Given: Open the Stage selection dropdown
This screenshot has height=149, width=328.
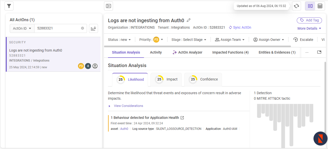Looking at the screenshot, I should 189,40.
